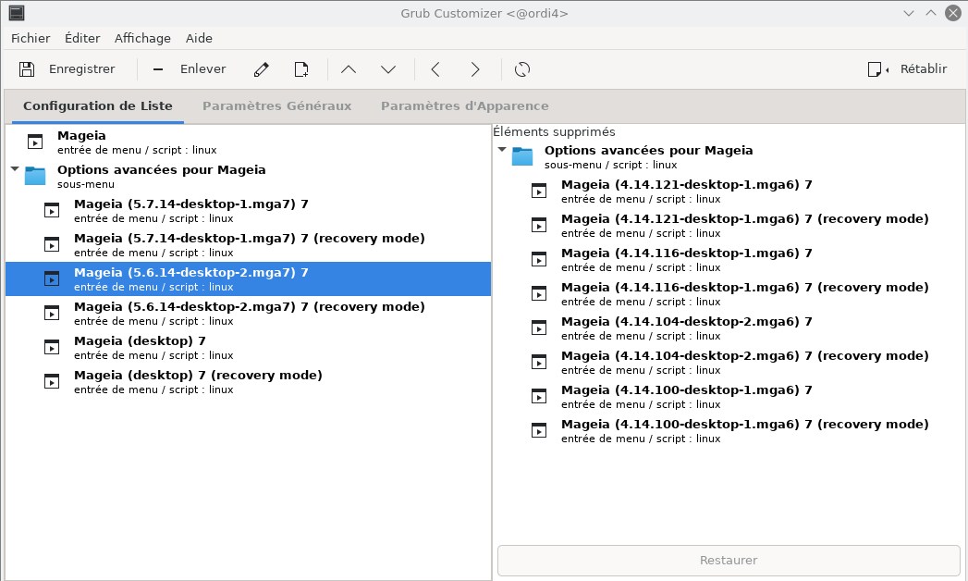The width and height of the screenshot is (968, 581).
Task: Click icon of Mageia (5.6.14-desktop-2.mga7) 7 (recovery mode)
Action: pos(52,313)
